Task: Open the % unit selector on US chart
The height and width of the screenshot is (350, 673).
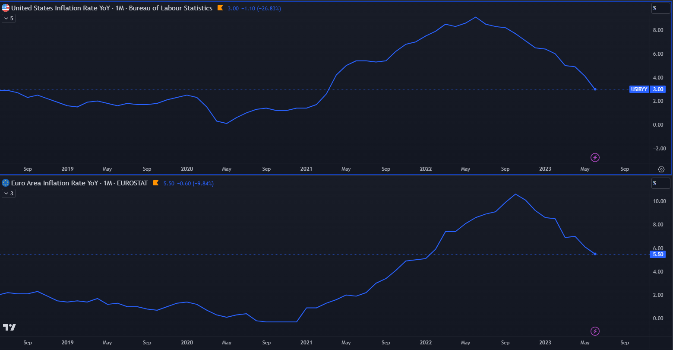Action: [x=660, y=8]
